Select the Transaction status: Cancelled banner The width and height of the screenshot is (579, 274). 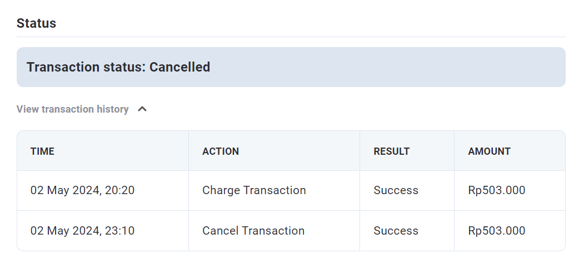click(291, 67)
